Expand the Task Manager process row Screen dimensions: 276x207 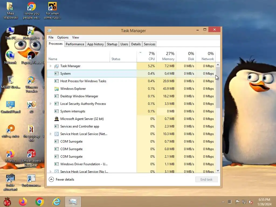50,66
